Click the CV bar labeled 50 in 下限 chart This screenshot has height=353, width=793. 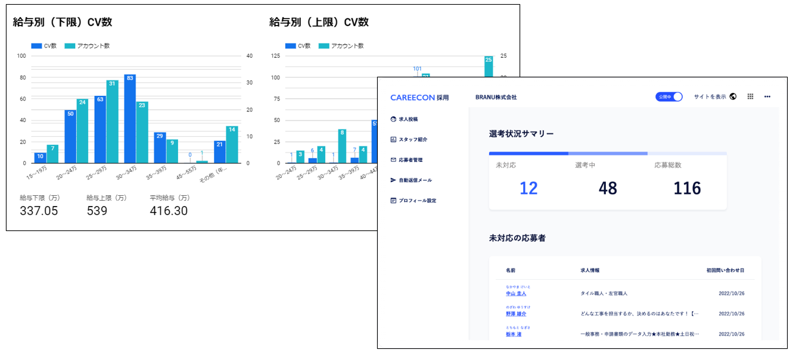70,136
